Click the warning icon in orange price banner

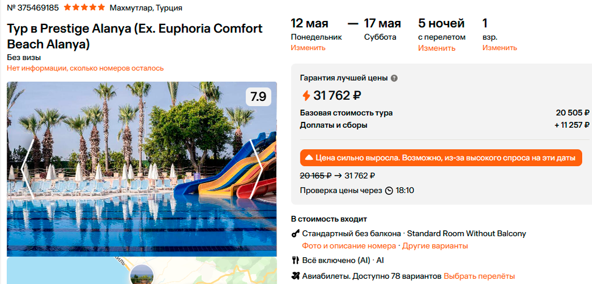coord(309,158)
